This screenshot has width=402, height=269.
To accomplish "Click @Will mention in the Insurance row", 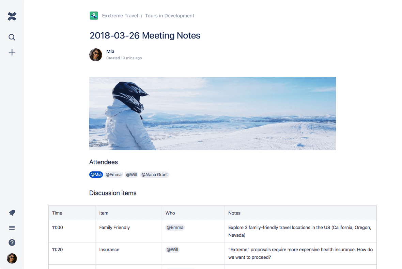I will (x=172, y=249).
